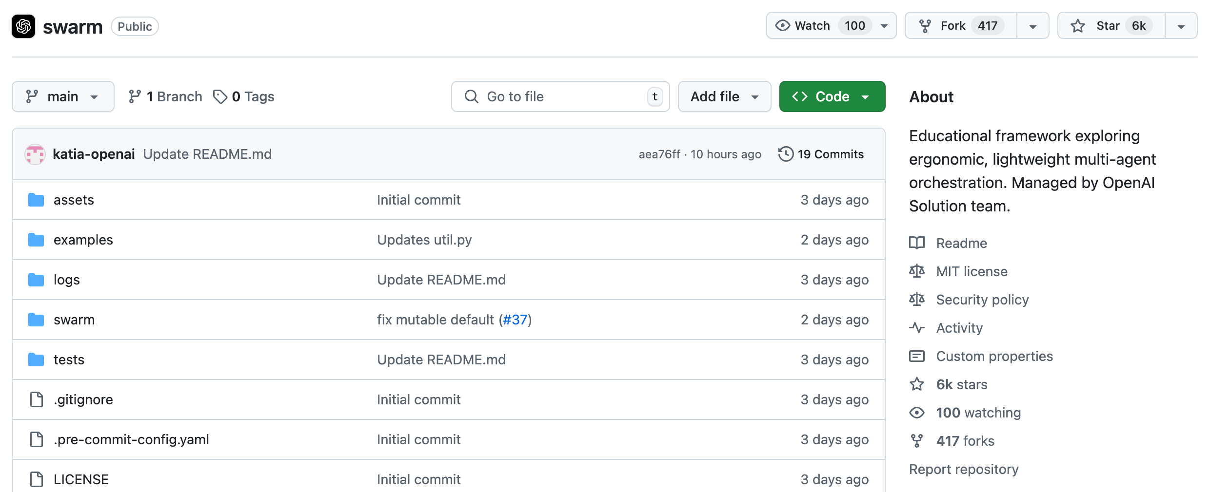The height and width of the screenshot is (492, 1210).
Task: Open the Add file dropdown
Action: click(724, 96)
